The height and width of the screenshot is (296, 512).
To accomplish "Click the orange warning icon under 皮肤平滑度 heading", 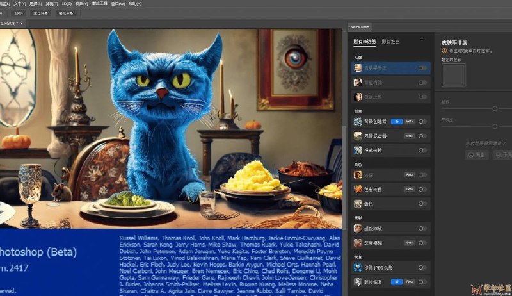I will tap(444, 51).
